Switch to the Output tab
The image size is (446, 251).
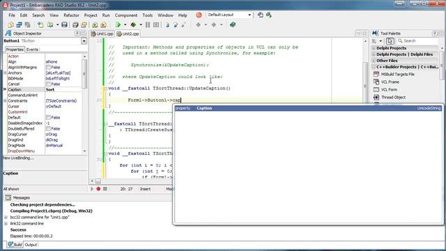[31, 245]
